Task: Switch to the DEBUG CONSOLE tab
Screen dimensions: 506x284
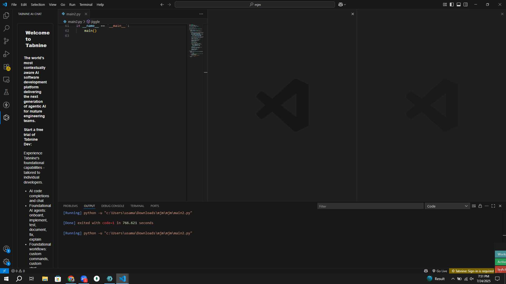Action: (x=113, y=206)
